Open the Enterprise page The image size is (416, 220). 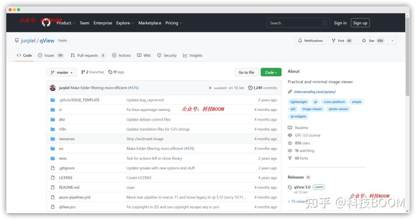pos(103,23)
